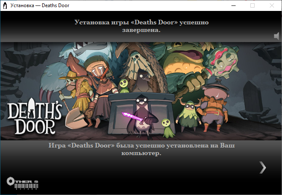Viewport: 282px width, 195px height.
Task: Close the Установка — Deaths Door window
Action: tap(272, 5)
